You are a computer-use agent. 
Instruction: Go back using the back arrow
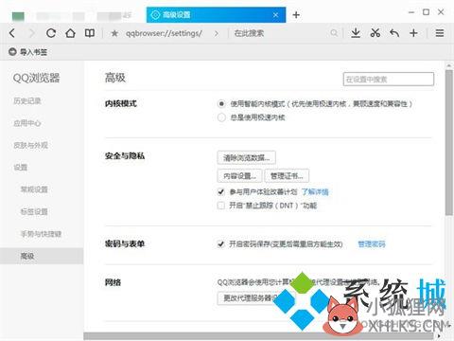click(12, 33)
